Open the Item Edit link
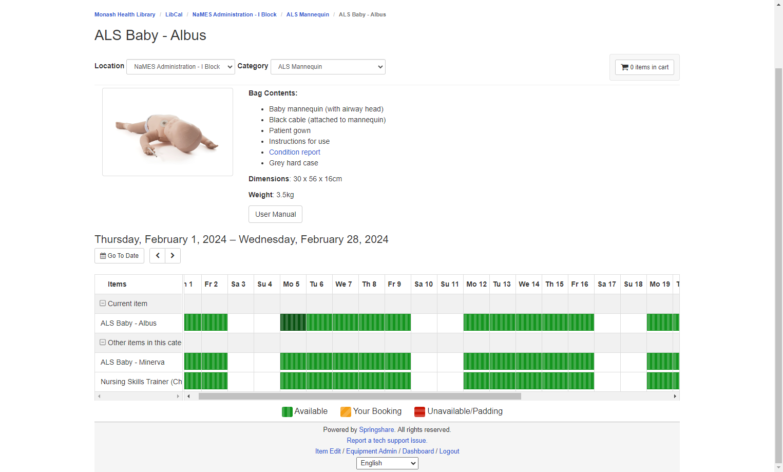783x472 pixels. click(x=328, y=451)
